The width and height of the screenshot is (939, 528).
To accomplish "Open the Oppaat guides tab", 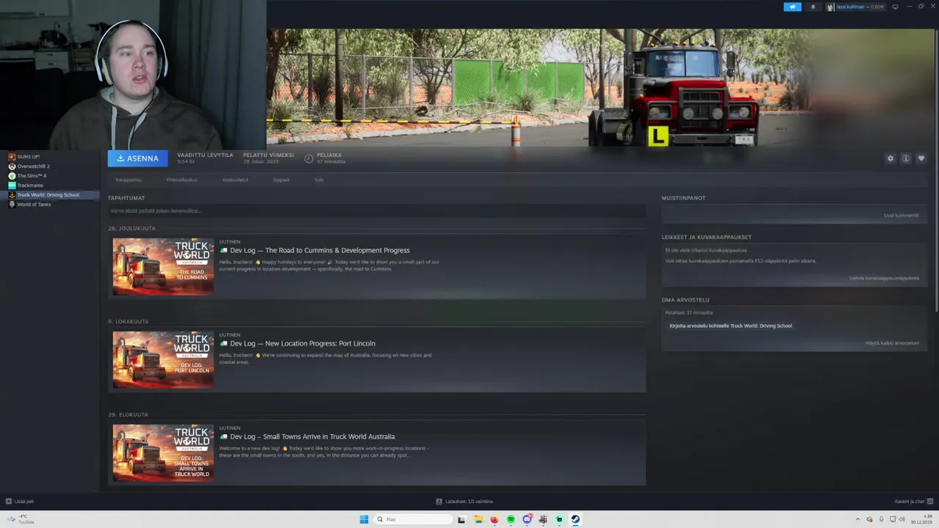I will click(x=281, y=180).
